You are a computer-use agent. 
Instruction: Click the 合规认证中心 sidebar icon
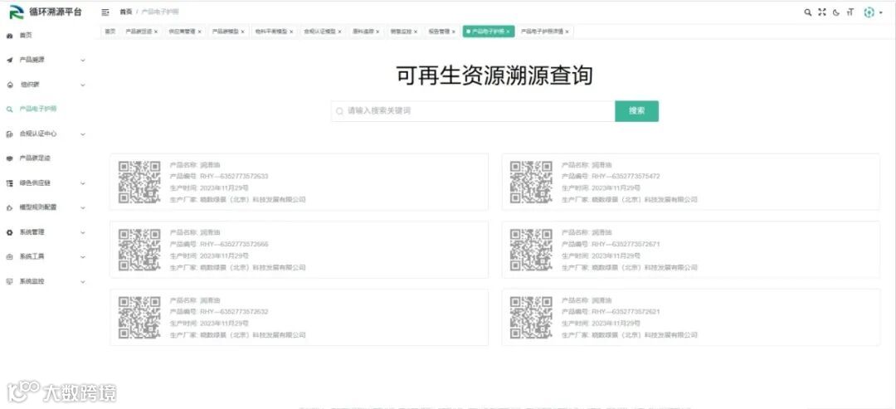click(x=9, y=134)
